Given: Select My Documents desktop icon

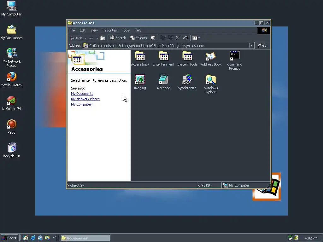Looking at the screenshot, I should [x=11, y=32].
